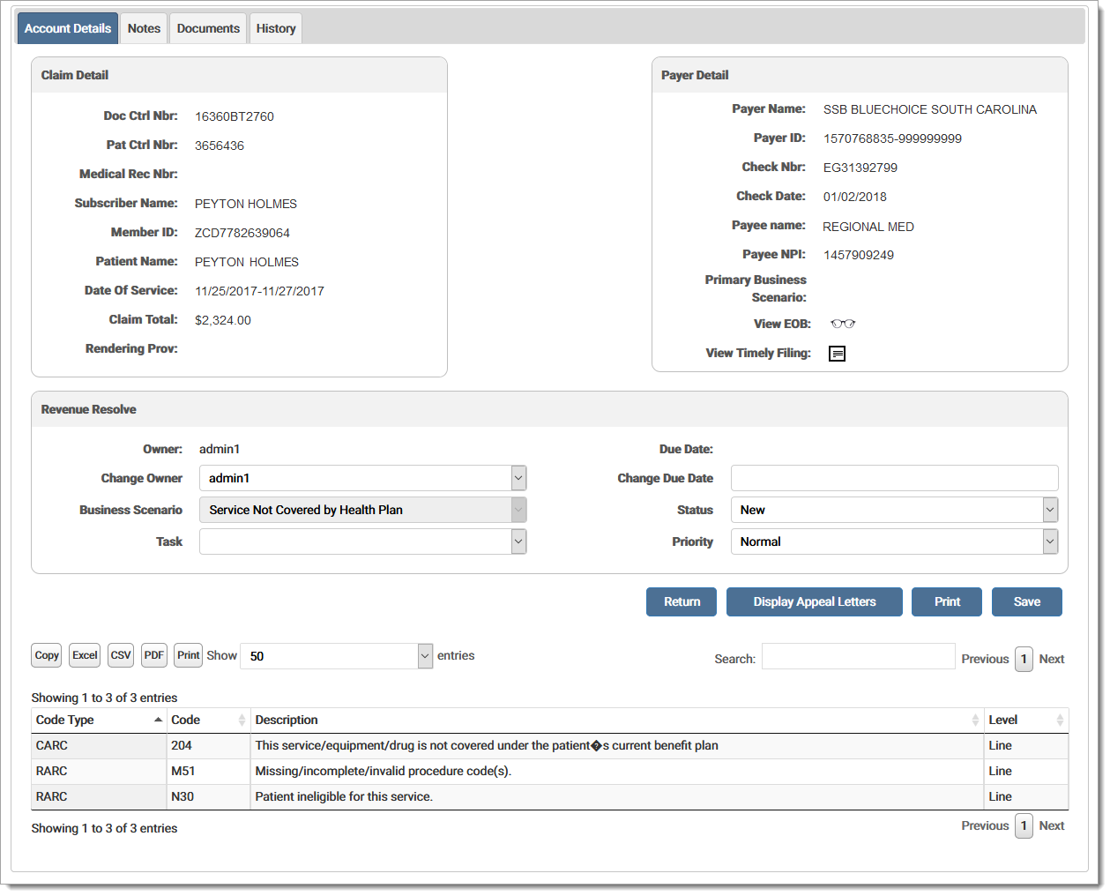Sort table by Code Type column
This screenshot has width=1110, height=896.
(x=99, y=721)
